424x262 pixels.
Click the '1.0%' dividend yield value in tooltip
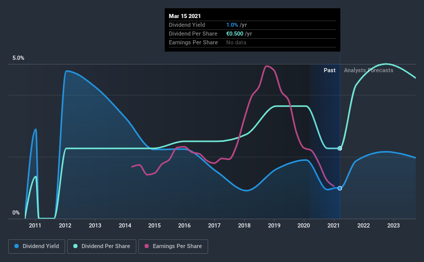pyautogui.click(x=232, y=25)
